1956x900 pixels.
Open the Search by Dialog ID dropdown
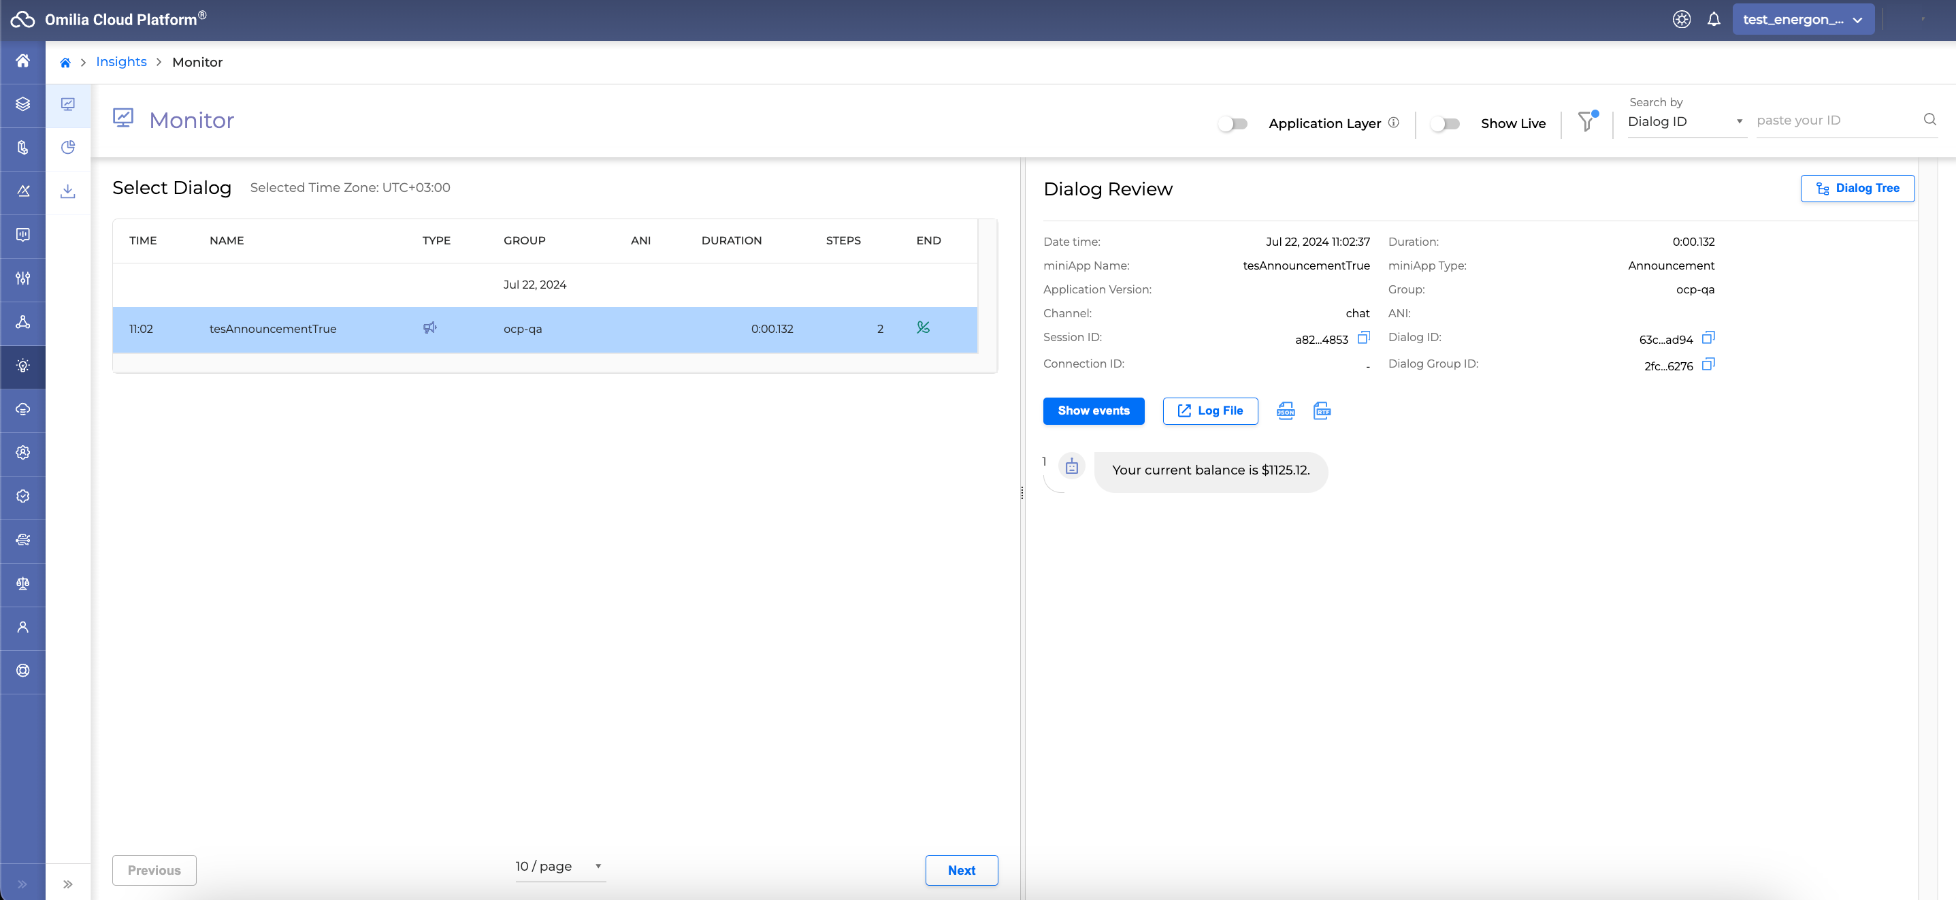[x=1685, y=121]
